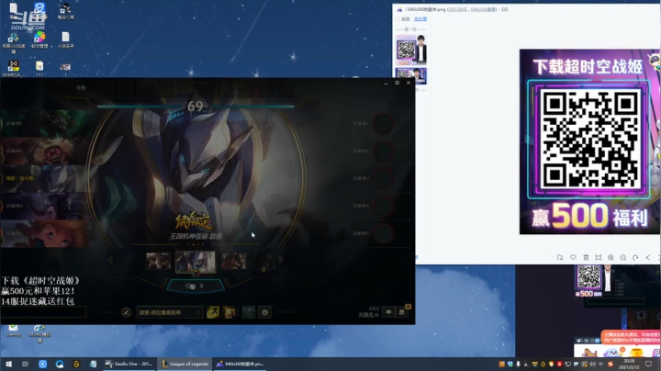Switch to League of Legends taskbar button
This screenshot has height=371, width=661.
tap(185, 364)
